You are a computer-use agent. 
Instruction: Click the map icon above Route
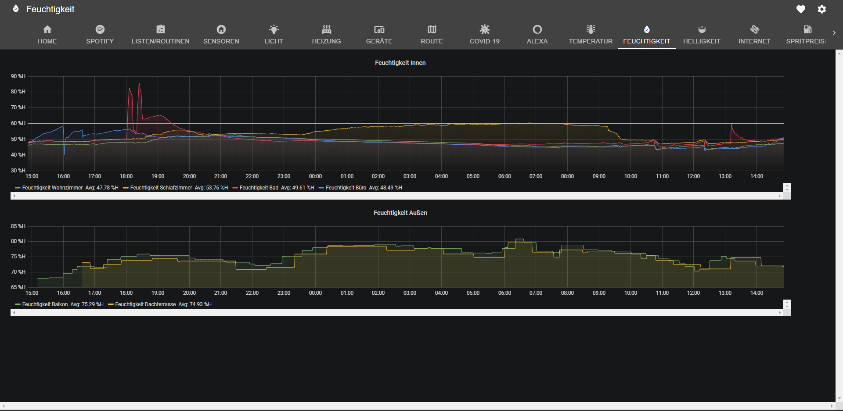(x=432, y=29)
